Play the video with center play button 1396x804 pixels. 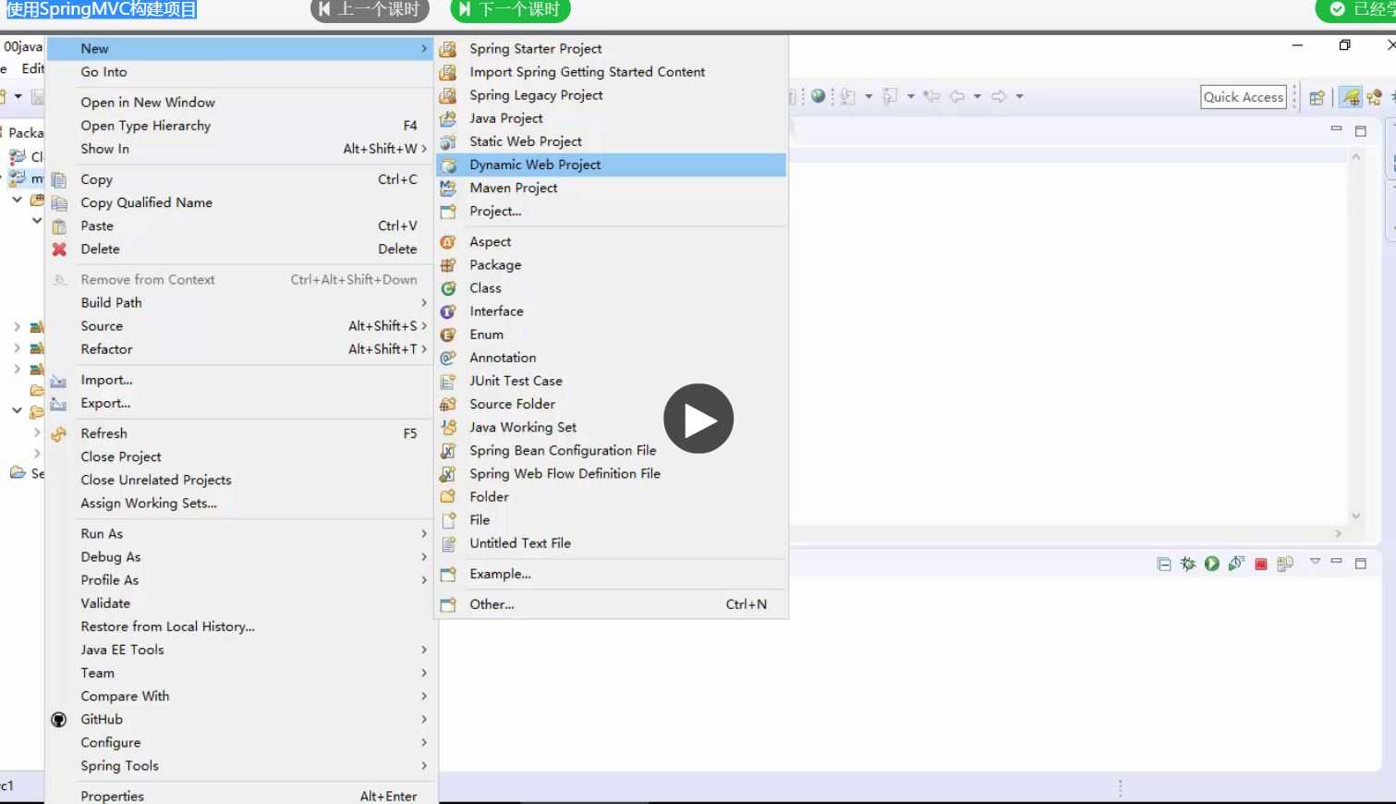point(698,419)
